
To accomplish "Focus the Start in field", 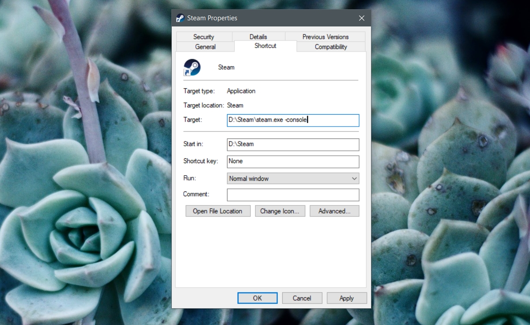I will tap(293, 145).
